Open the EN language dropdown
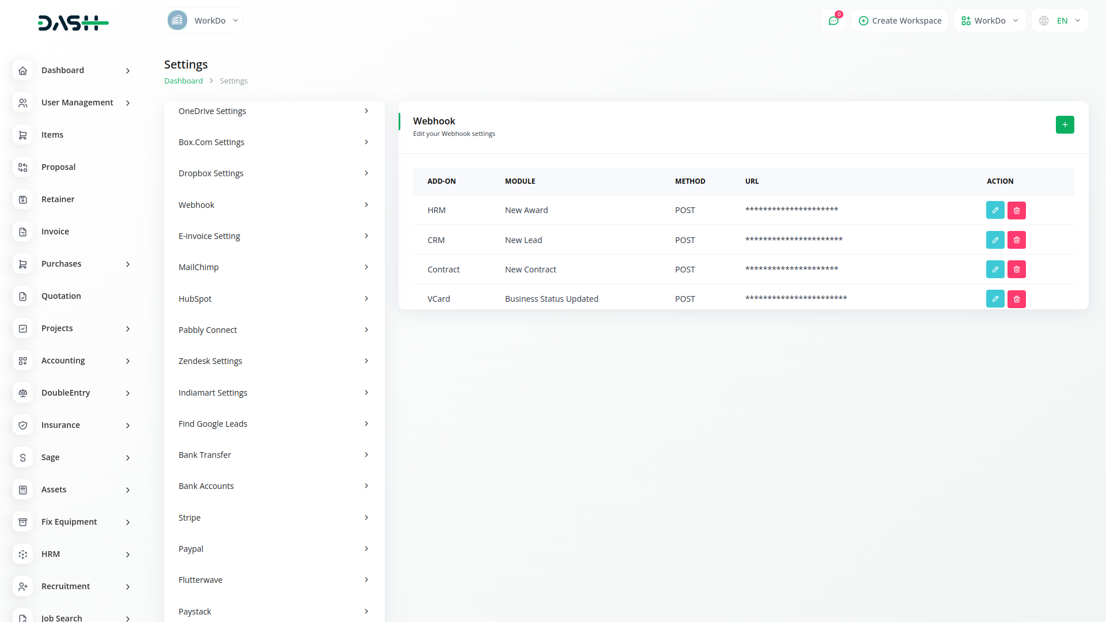Screen dimensions: 1106x622 [1060, 21]
